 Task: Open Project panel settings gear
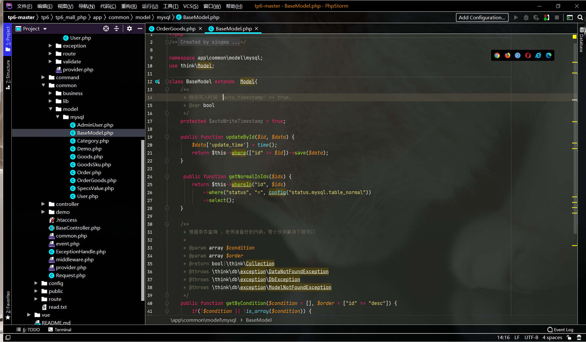pyautogui.click(x=129, y=28)
